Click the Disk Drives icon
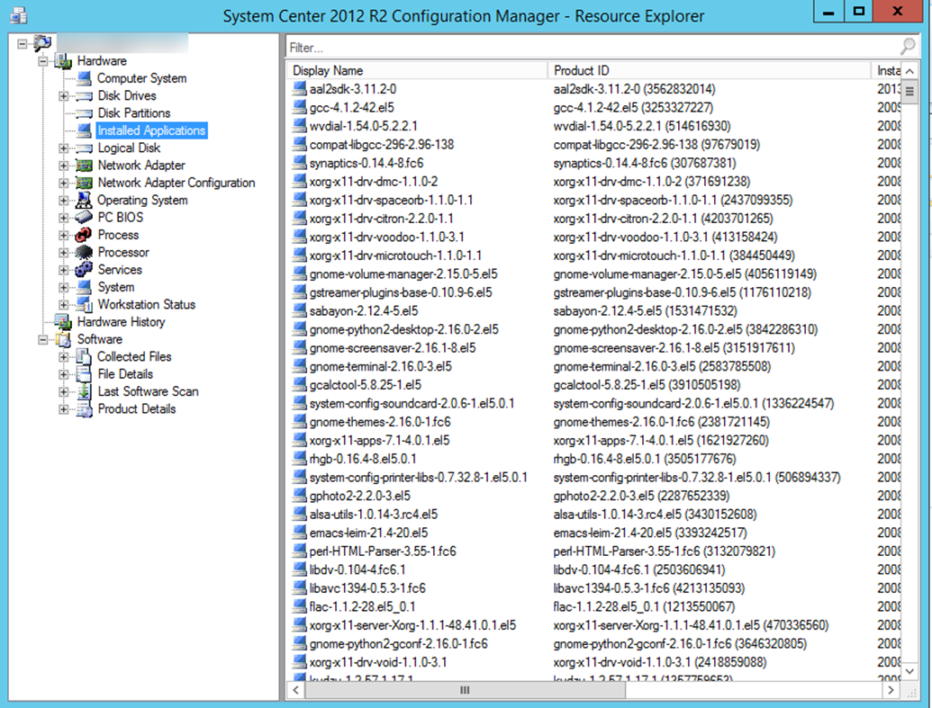The image size is (932, 708). 85,95
